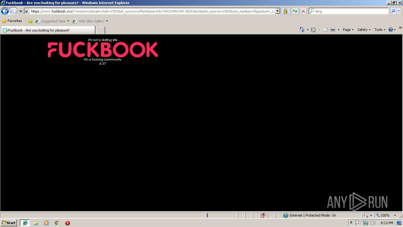
Task: Open the Page menu
Action: [348, 30]
